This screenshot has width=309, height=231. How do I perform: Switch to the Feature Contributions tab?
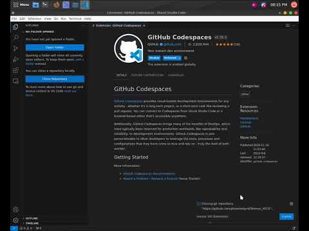coord(147,75)
